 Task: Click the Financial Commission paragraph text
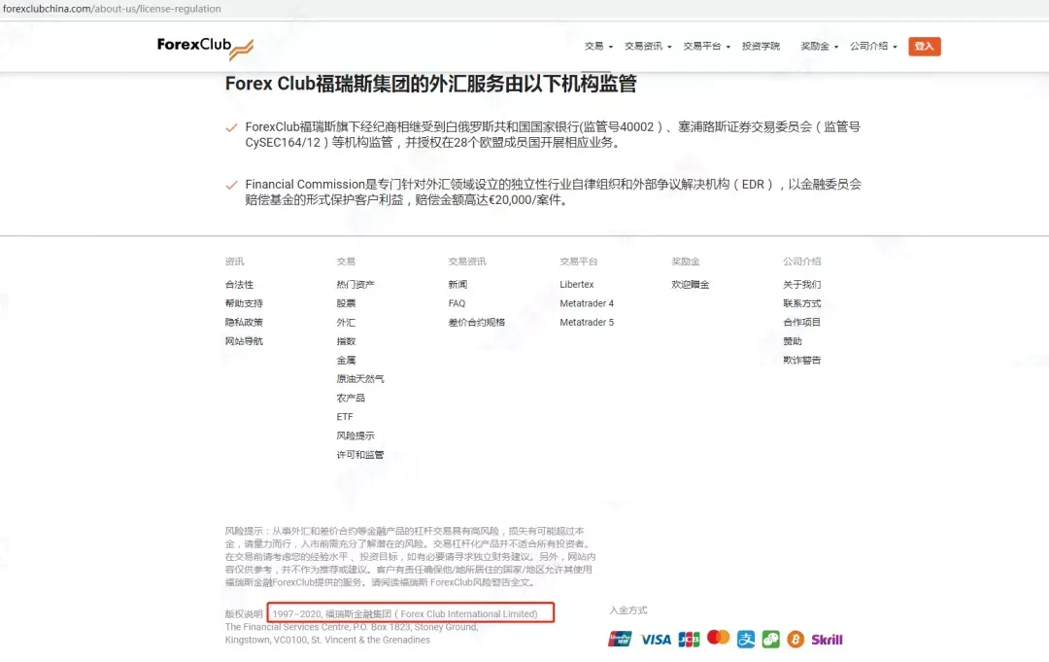point(553,192)
